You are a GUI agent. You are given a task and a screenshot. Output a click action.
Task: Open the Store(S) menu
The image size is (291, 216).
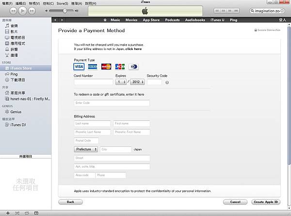63,3
